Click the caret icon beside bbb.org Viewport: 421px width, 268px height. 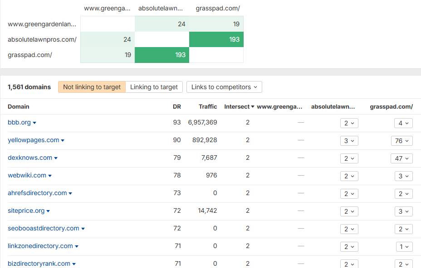click(34, 123)
